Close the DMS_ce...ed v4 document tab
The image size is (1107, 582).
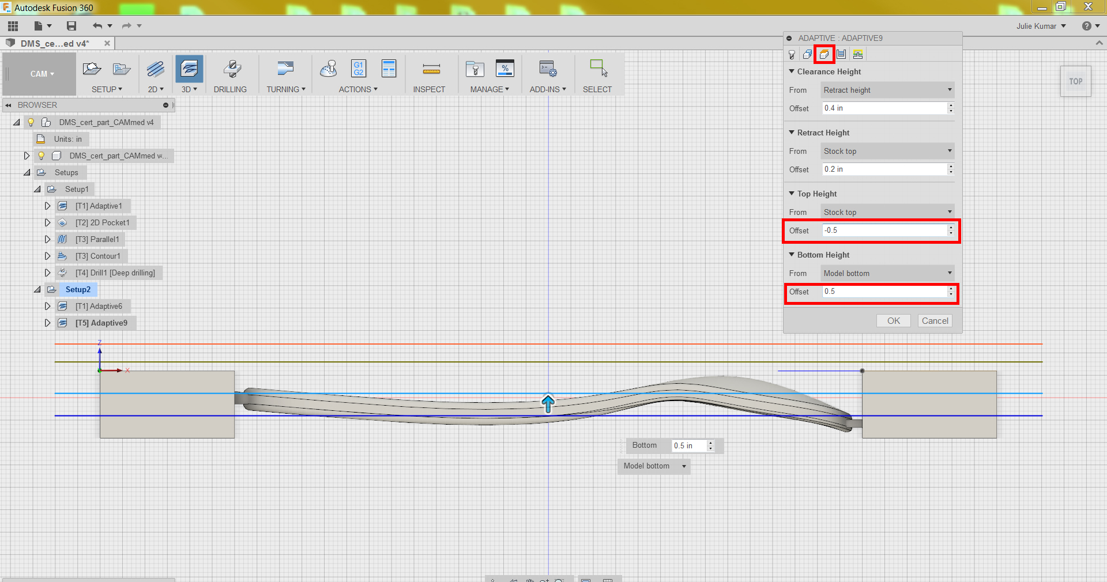coord(107,43)
